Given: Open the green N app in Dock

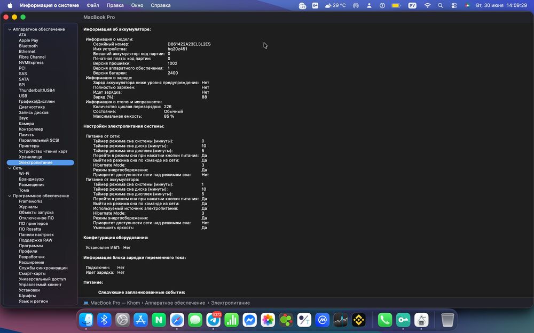Looking at the screenshot, I should pos(159,320).
